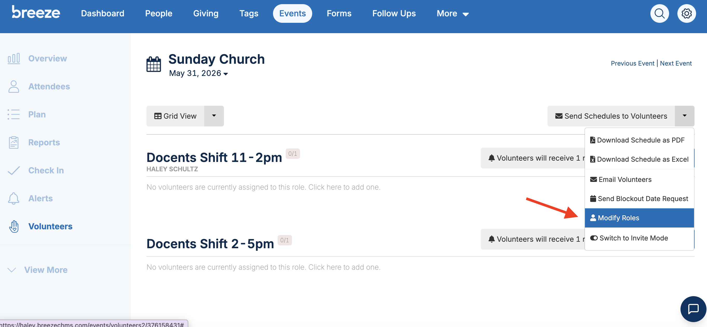The width and height of the screenshot is (707, 327).
Task: Open reminder settings for Docents Shift 2-5pm
Action: pos(533,239)
